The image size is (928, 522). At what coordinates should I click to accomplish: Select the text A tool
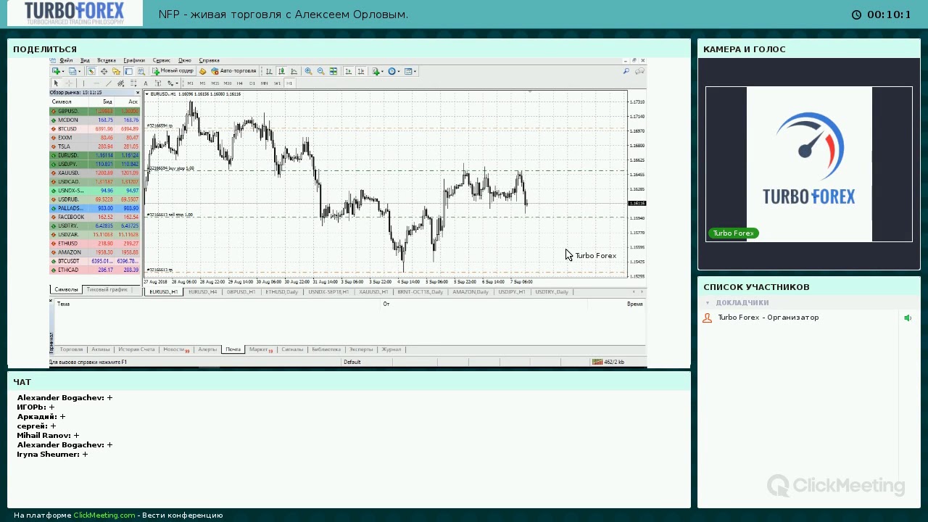pyautogui.click(x=146, y=83)
